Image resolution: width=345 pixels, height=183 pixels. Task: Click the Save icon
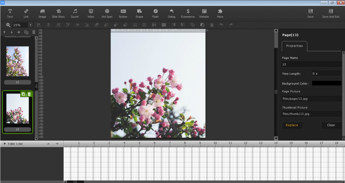(310, 13)
